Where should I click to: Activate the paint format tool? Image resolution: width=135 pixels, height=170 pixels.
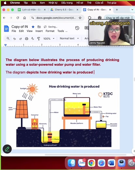coord(38,39)
